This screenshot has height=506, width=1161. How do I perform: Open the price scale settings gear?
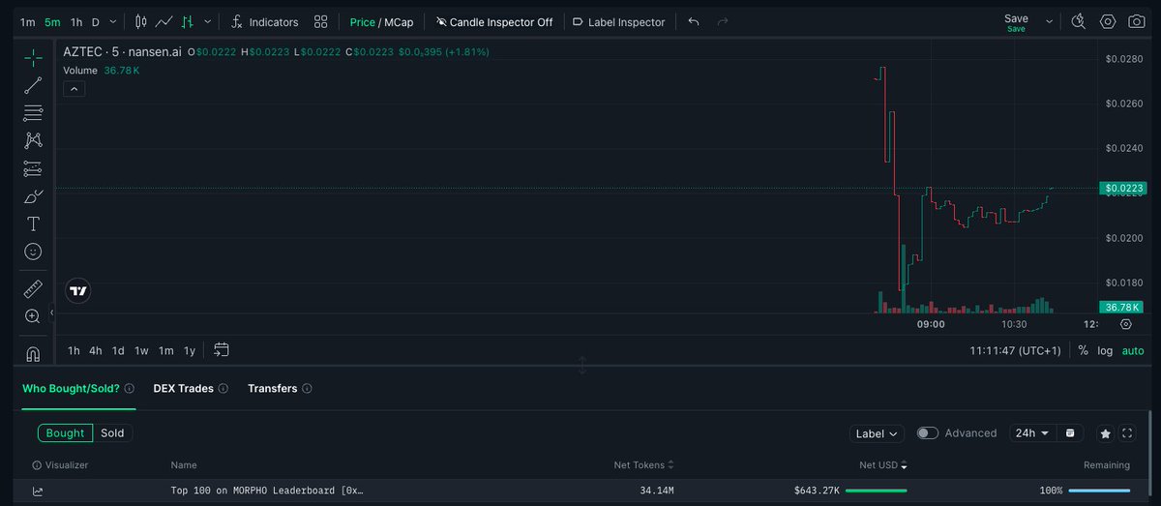1125,325
